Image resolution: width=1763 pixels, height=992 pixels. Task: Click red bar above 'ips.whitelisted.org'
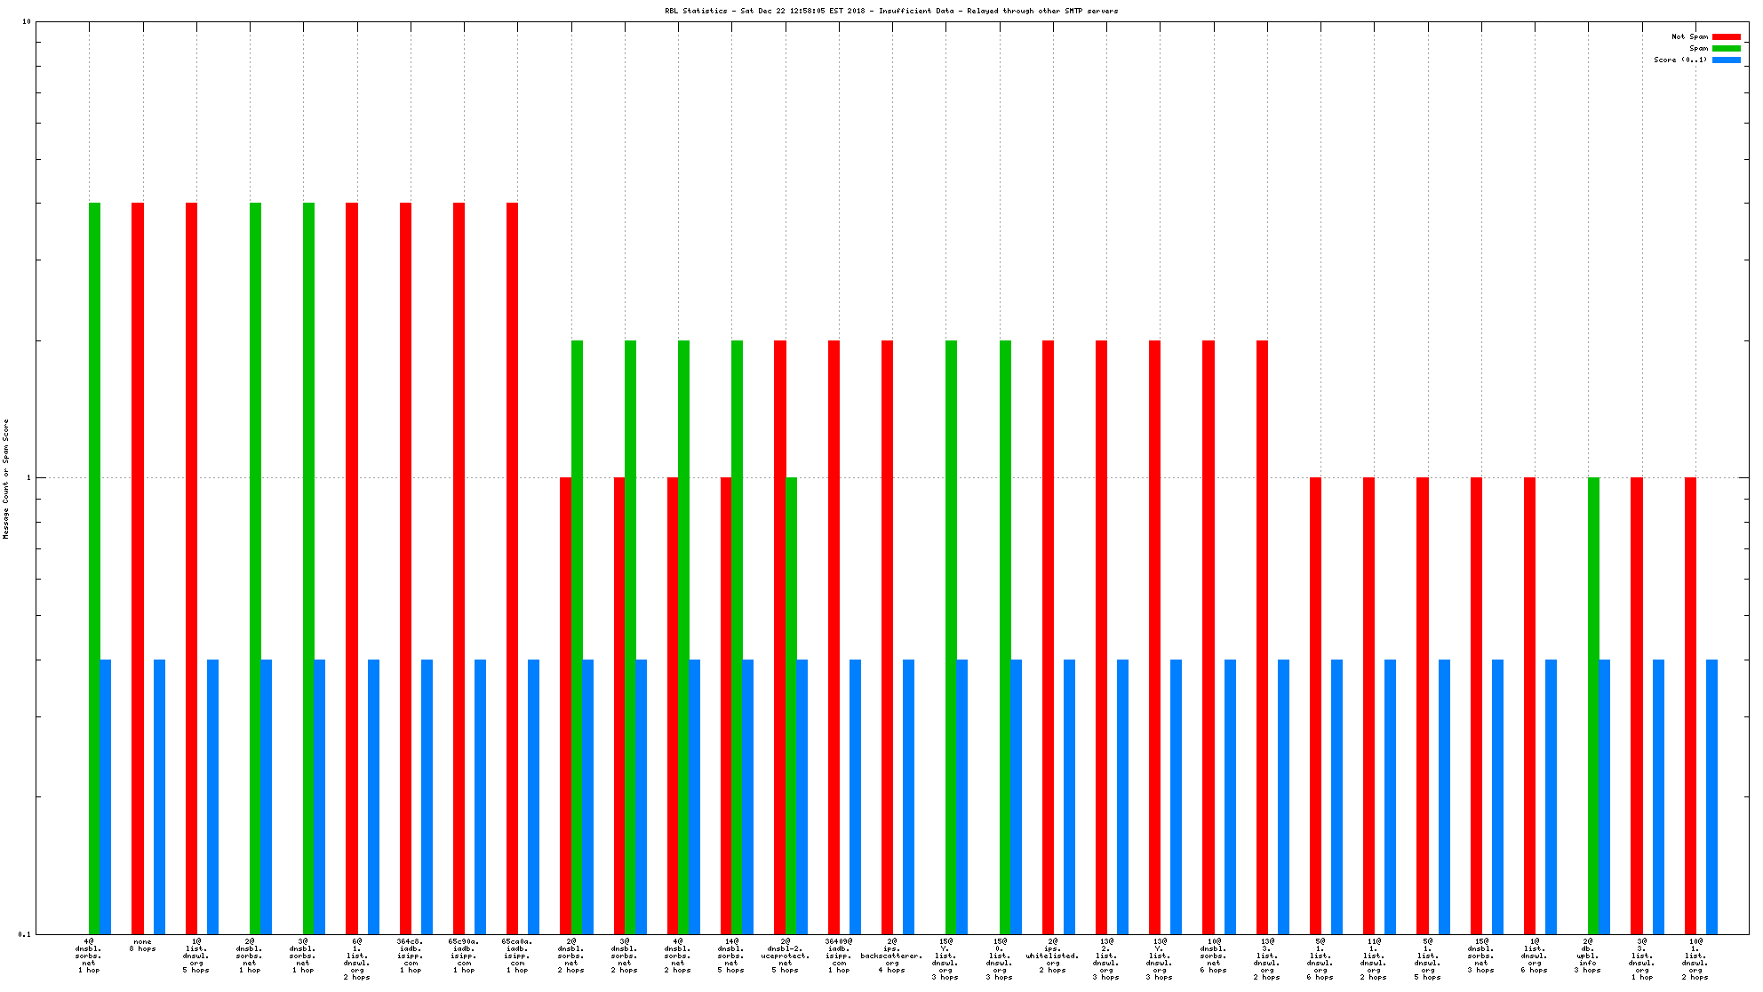coord(1048,636)
